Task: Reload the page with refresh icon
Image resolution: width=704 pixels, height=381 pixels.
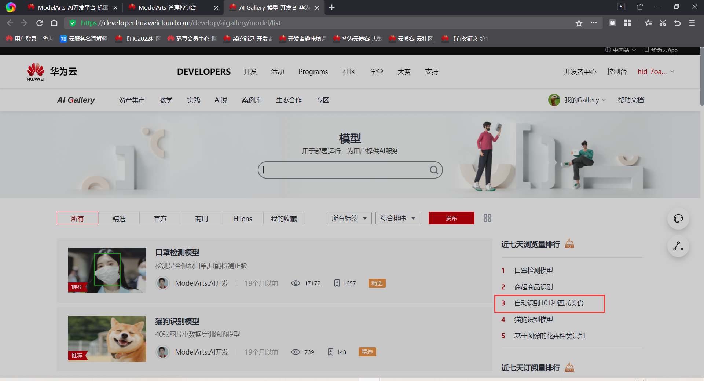Action: (40, 23)
